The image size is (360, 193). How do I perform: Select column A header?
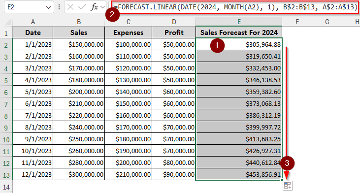coord(33,22)
